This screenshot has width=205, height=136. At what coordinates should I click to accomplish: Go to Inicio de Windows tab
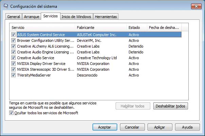[x=76, y=17]
